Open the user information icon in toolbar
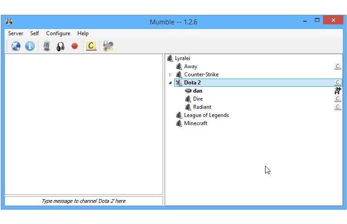Screen dimensions: 347x224 point(108,46)
